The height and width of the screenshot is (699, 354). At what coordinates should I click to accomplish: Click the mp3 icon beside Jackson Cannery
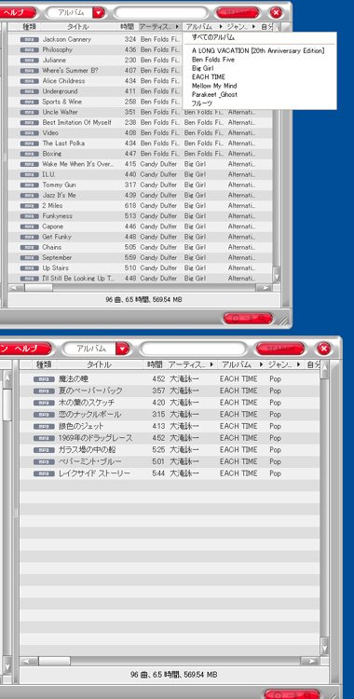(x=30, y=39)
